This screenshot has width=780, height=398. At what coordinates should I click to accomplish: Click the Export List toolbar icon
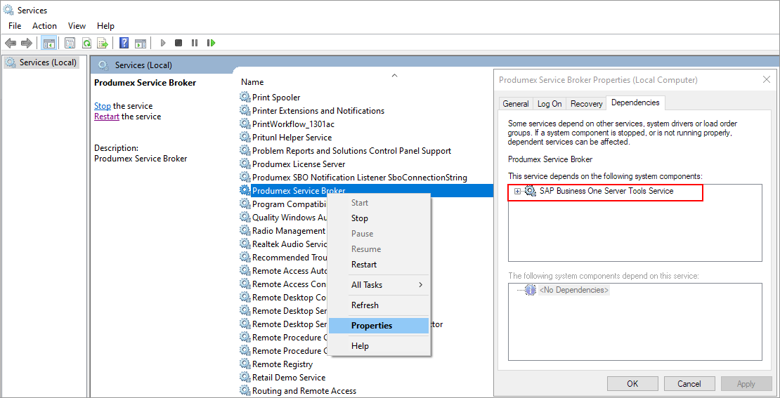(x=103, y=43)
